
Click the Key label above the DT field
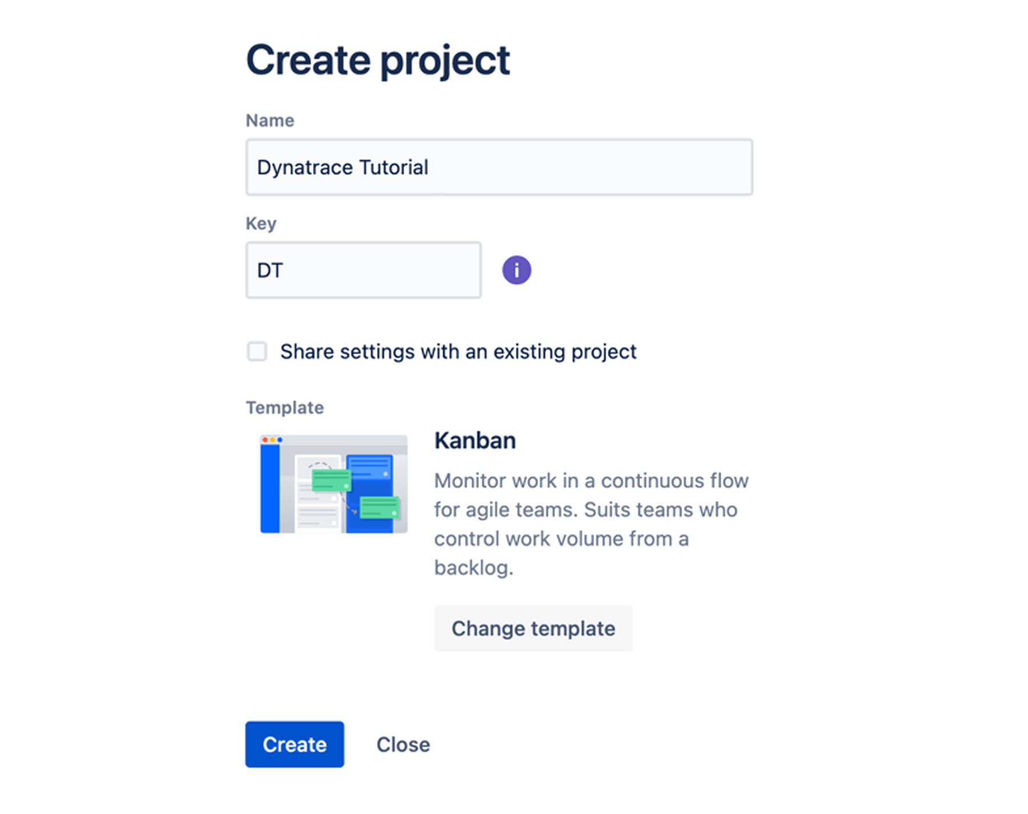[260, 223]
